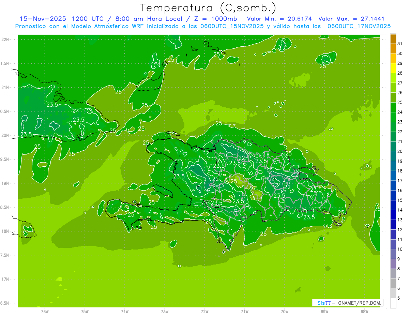409x316 pixels.
Task: Click the legend segment between 25 and 26
Action: point(393,97)
